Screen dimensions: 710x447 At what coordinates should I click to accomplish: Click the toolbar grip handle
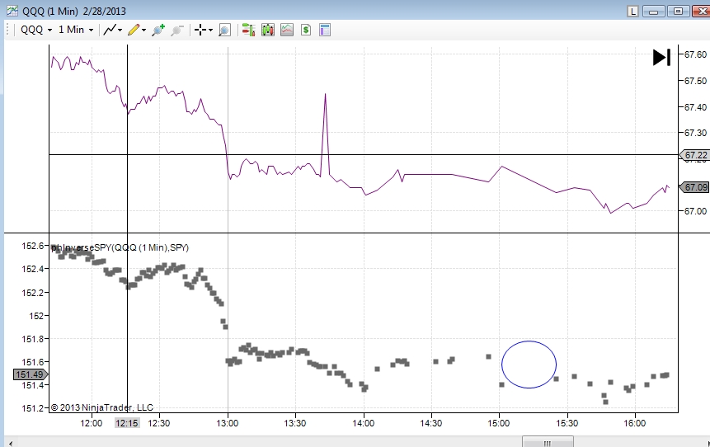click(x=7, y=30)
